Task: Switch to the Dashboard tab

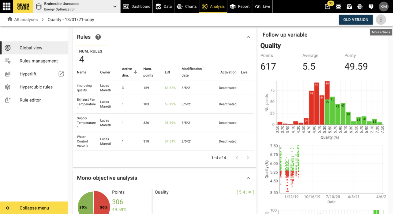Action: click(137, 6)
